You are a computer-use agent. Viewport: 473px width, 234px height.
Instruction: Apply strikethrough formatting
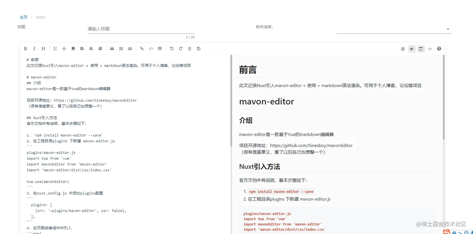point(64,48)
